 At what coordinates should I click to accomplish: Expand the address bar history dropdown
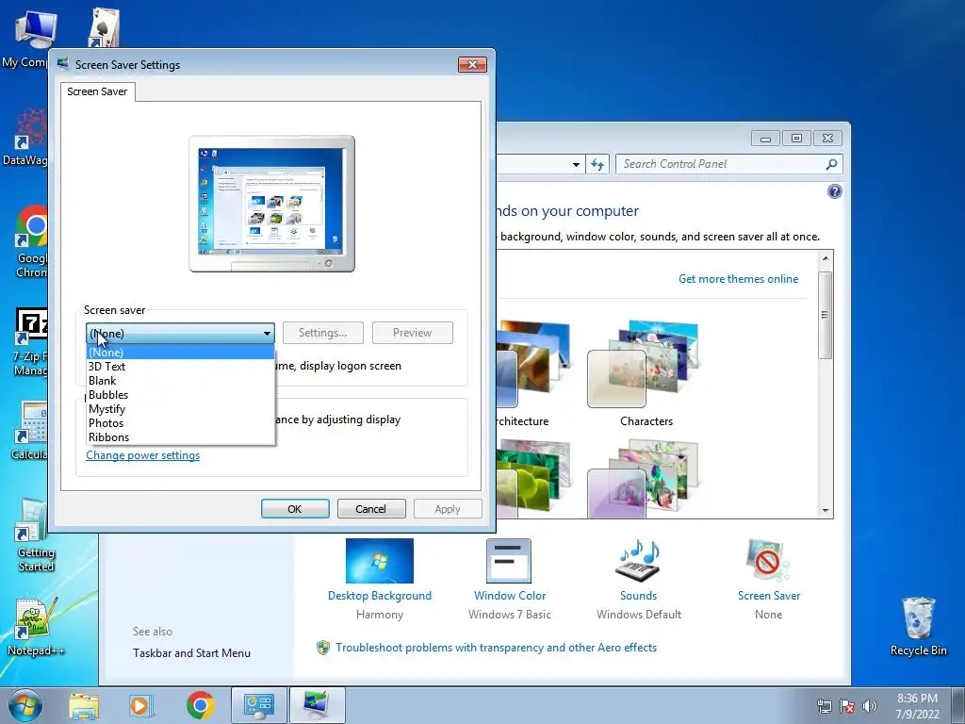tap(576, 164)
